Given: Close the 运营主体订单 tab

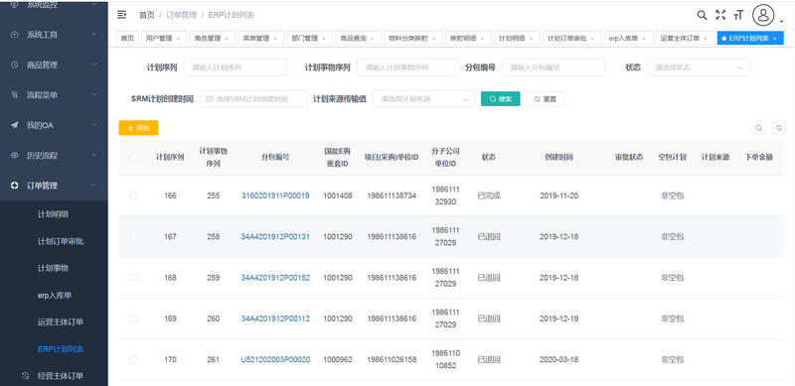Looking at the screenshot, I should click(706, 39).
